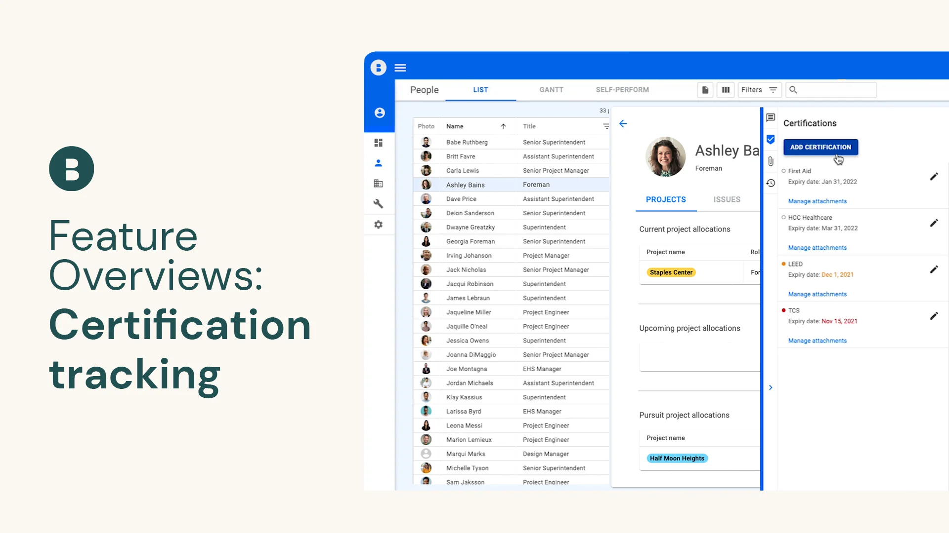Sort by Name column ascending arrow
This screenshot has width=949, height=533.
503,126
